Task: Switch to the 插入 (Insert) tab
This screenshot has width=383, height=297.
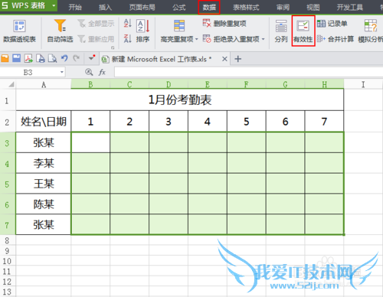Action: coord(105,7)
